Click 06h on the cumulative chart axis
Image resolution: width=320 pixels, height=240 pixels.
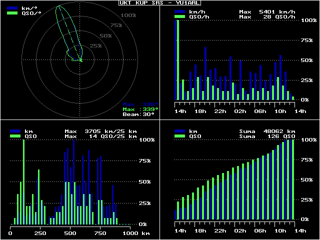pos(260,230)
